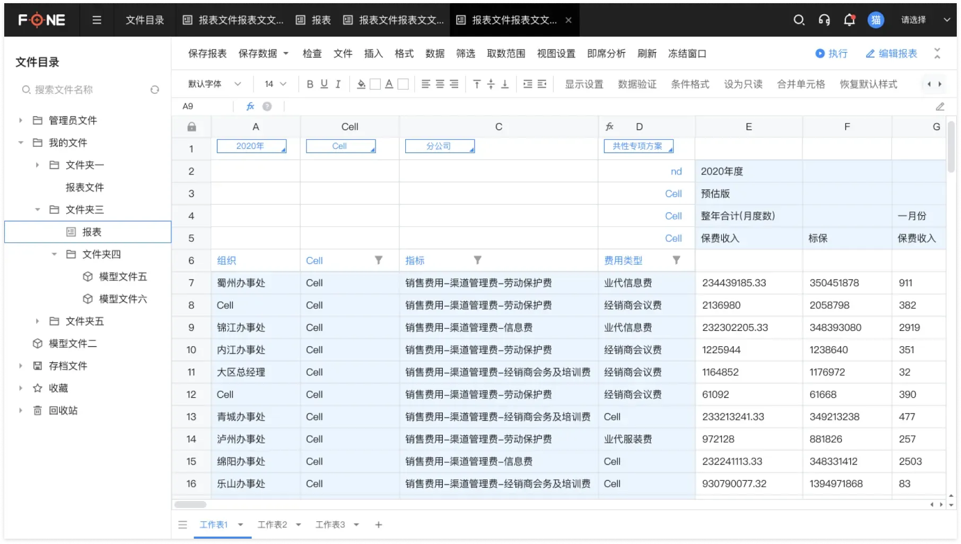Viewport: 961px width, 544px height.
Task: Open the 默认字体 font dropdown
Action: 215,84
